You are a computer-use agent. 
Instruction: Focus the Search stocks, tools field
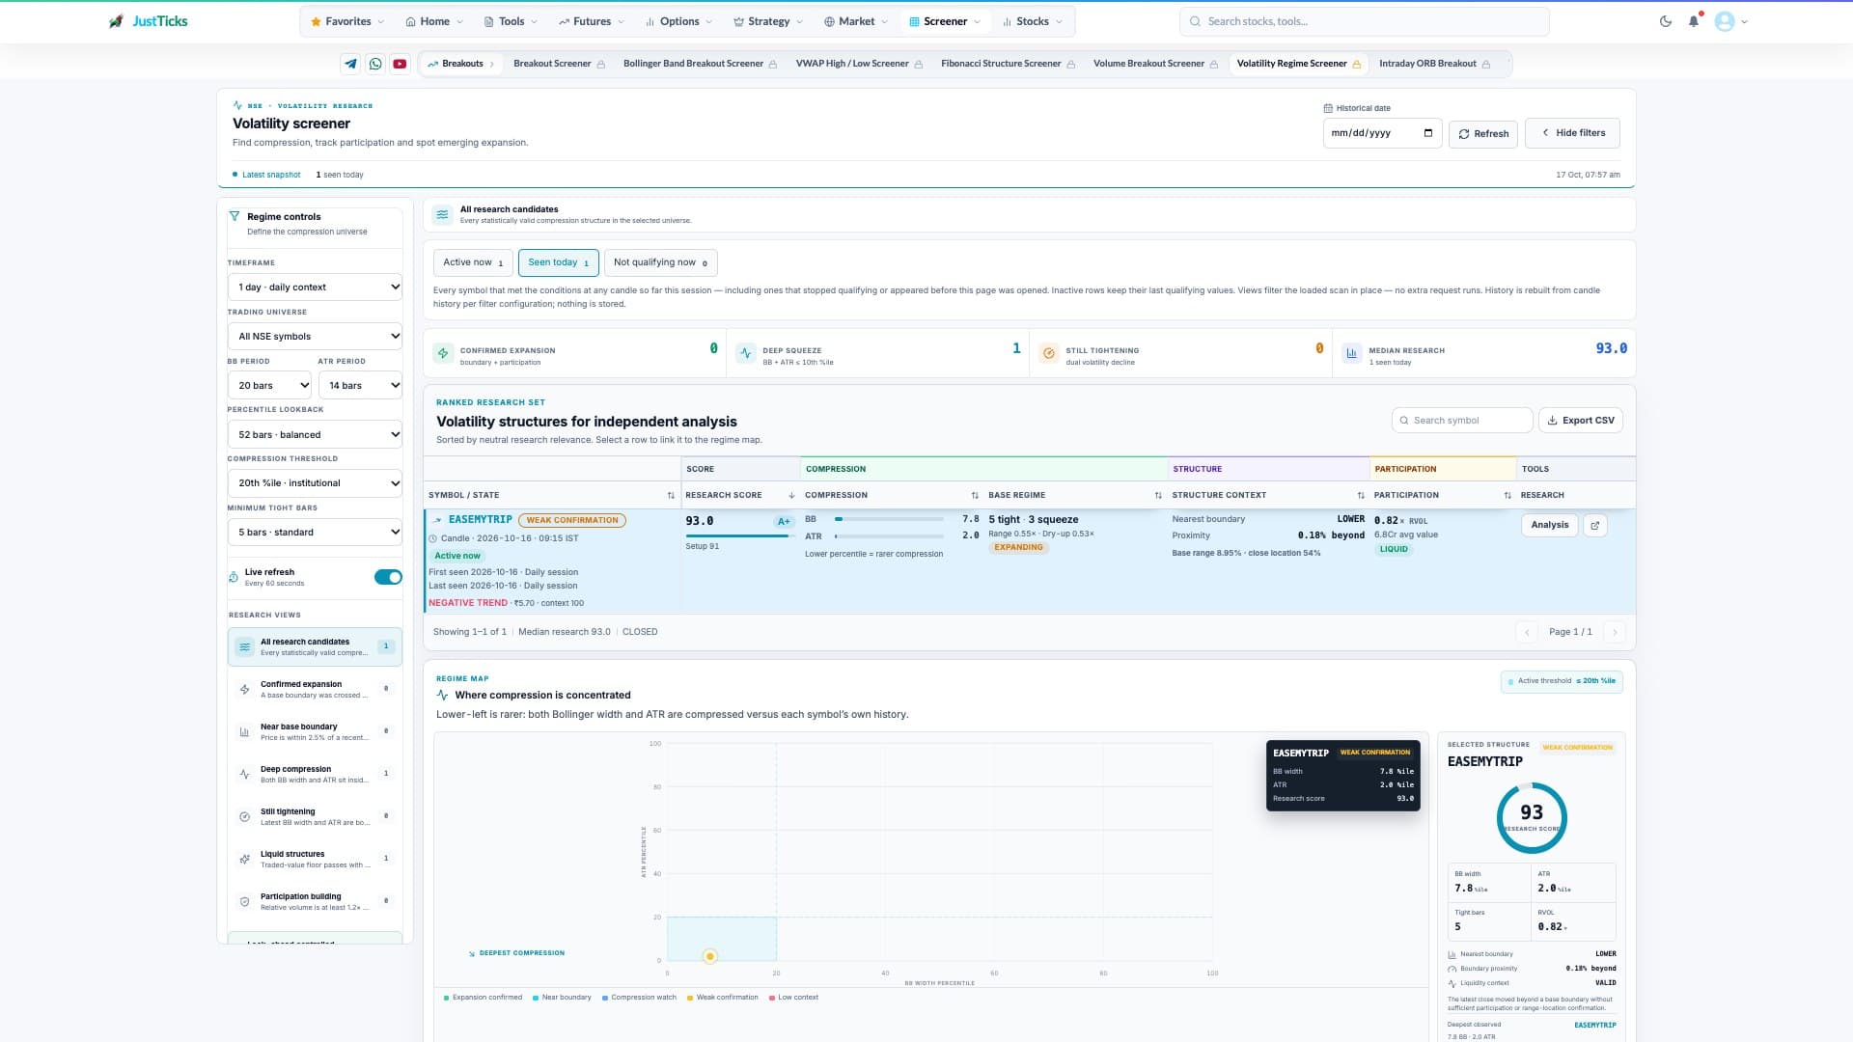1364,21
